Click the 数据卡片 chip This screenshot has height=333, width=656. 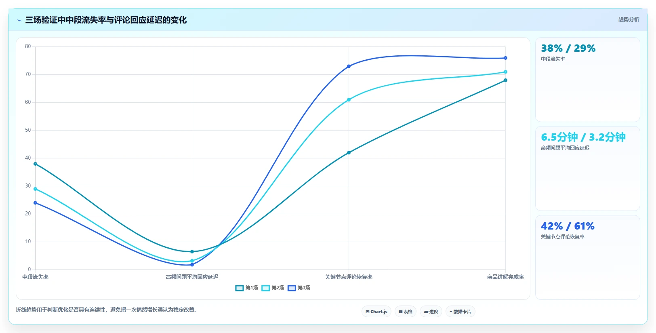click(x=460, y=312)
